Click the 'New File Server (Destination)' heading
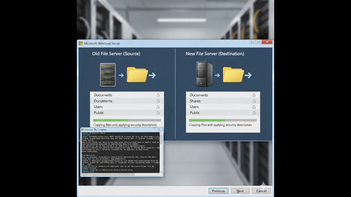Screen dimensions: 351x197 (215, 54)
